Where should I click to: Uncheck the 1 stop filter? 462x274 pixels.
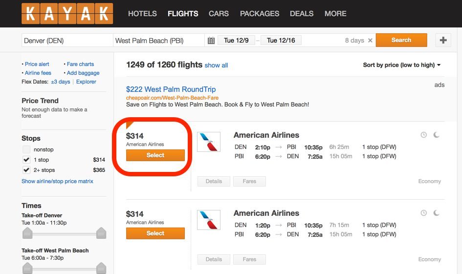(26, 160)
